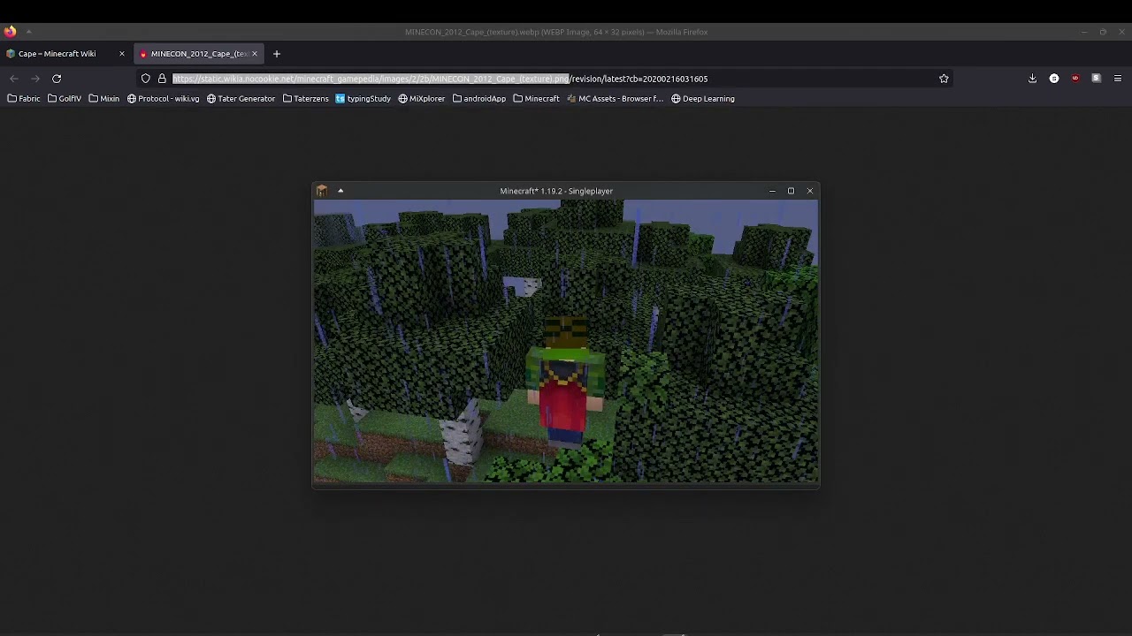1132x636 pixels.
Task: Click the Minecraft Singleplayer title bar text
Action: 556,191
